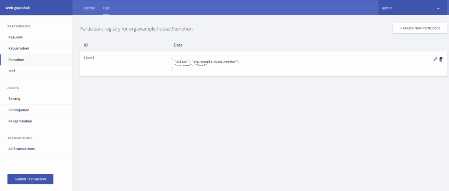Edit the User1 participant with pencil icon
The height and width of the screenshot is (191, 449).
435,59
